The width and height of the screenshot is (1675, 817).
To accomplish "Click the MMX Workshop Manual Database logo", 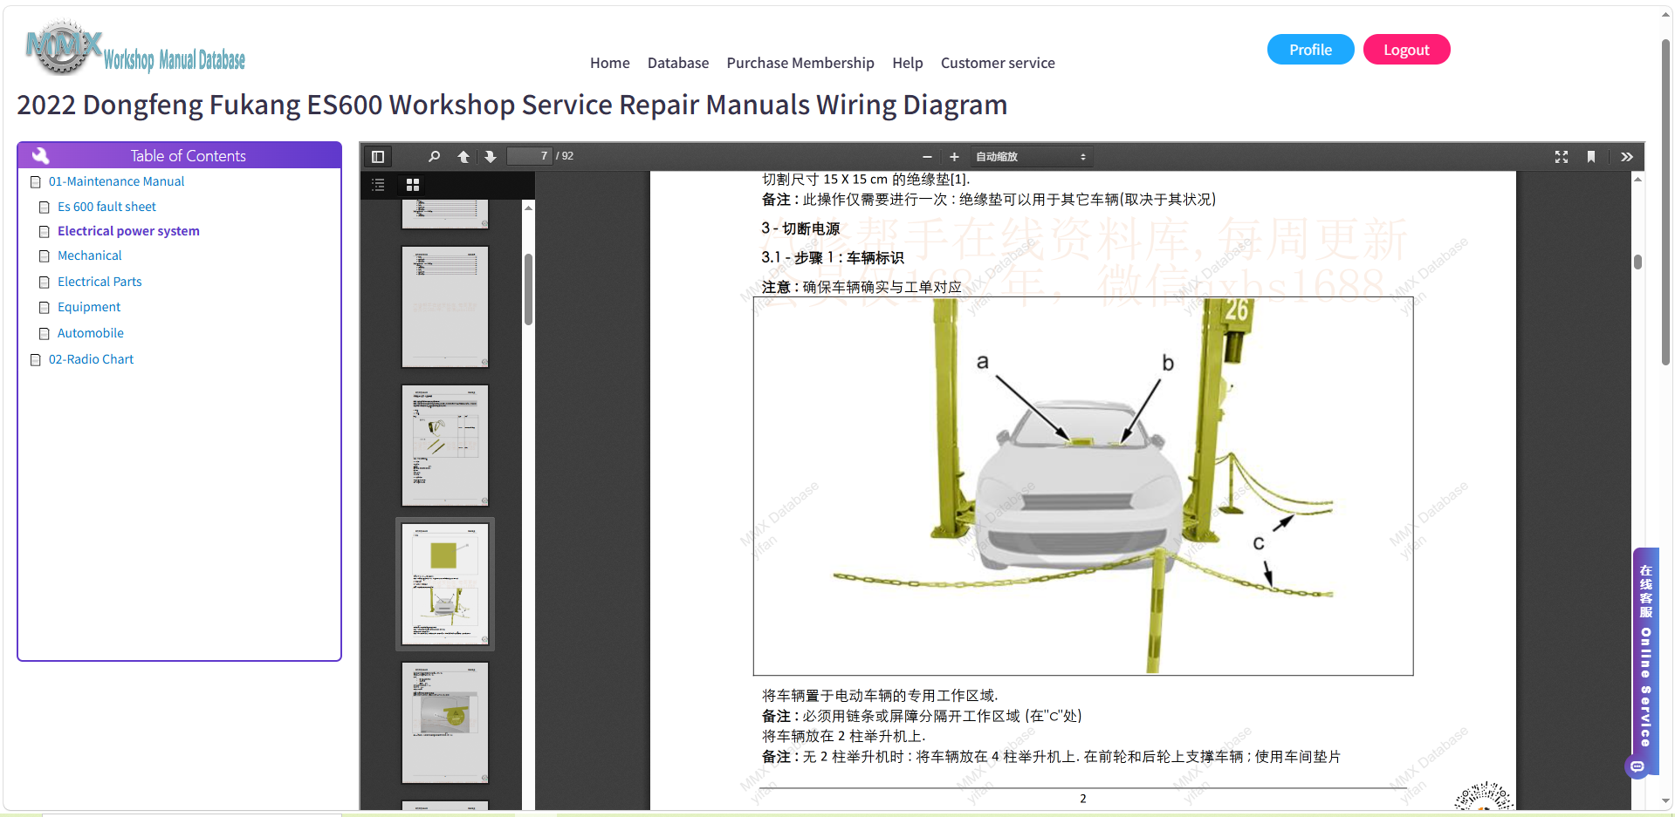I will [x=135, y=49].
